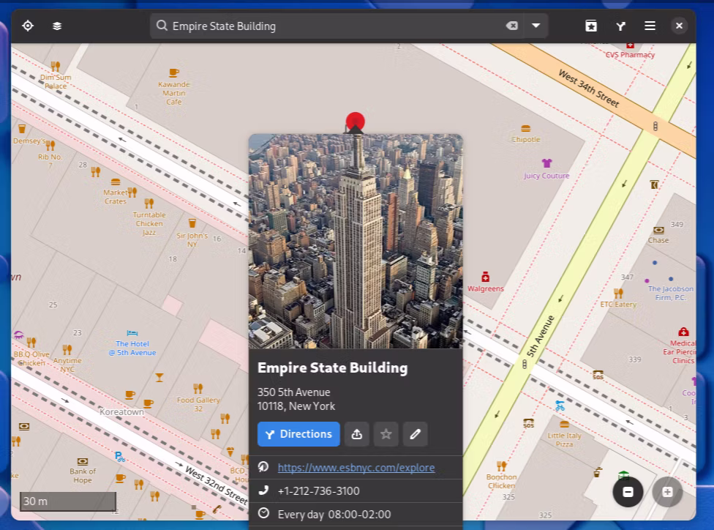Open the route planner icon in header
Image resolution: width=714 pixels, height=530 pixels.
(x=620, y=26)
